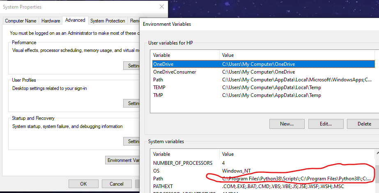379x193 pixels.
Task: Click New... under User variables
Action: pos(287,124)
